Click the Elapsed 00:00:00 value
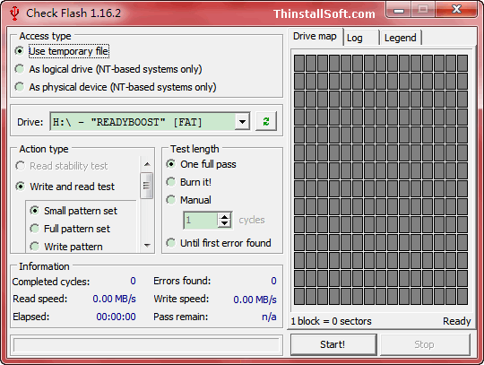 click(116, 317)
